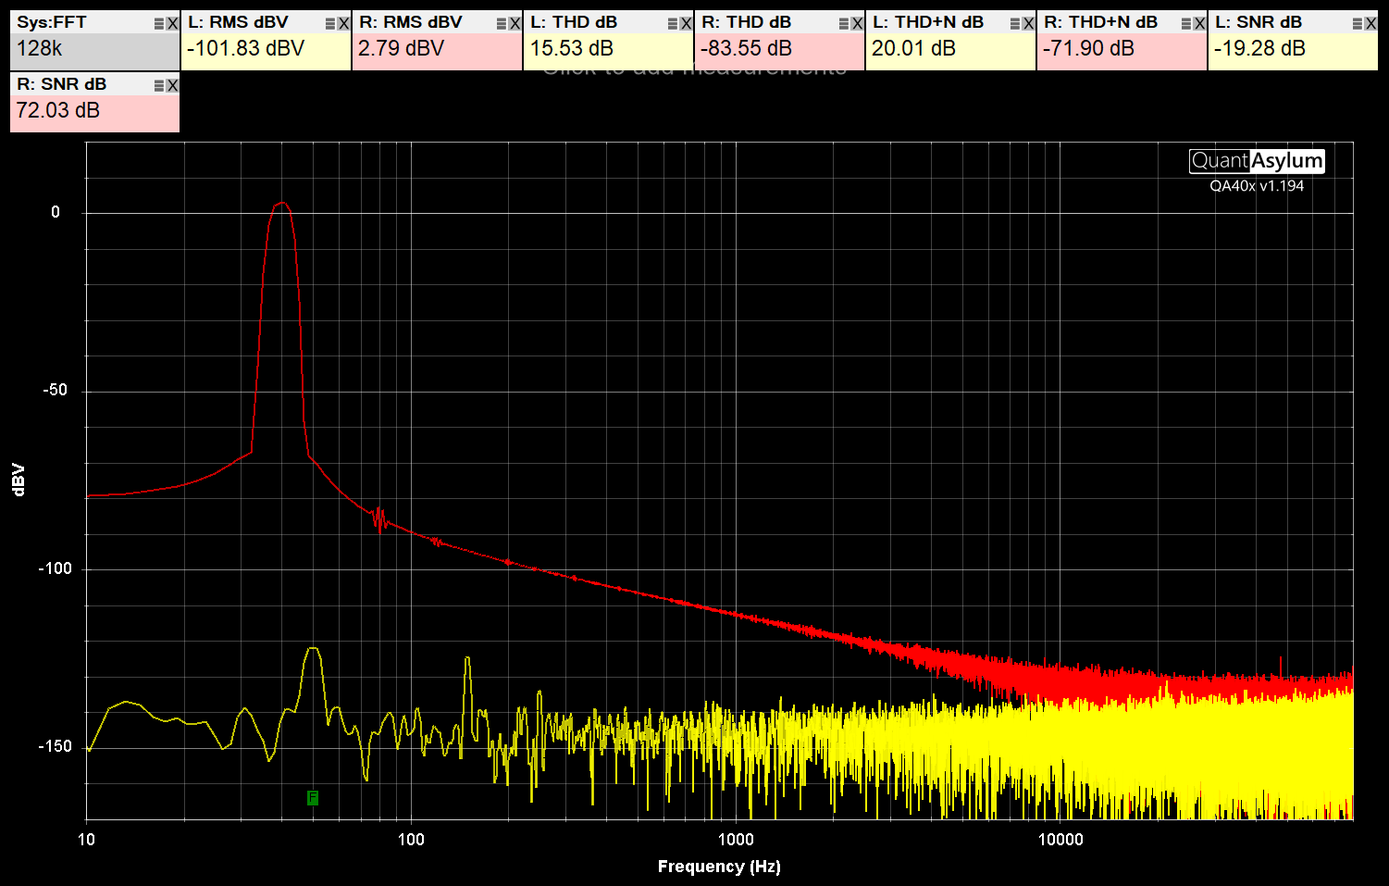Close the R: THD+N dB tile
The image size is (1389, 886).
[x=1200, y=23]
